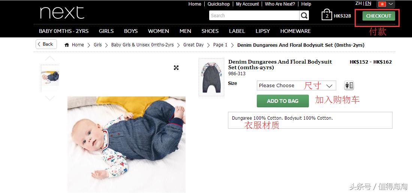Click into the Search field
This screenshot has height=193, width=412.
click(x=254, y=15)
